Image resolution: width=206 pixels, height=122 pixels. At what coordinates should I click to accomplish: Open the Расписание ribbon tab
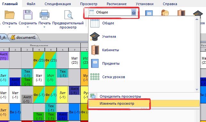pyautogui.click(x=117, y=4)
